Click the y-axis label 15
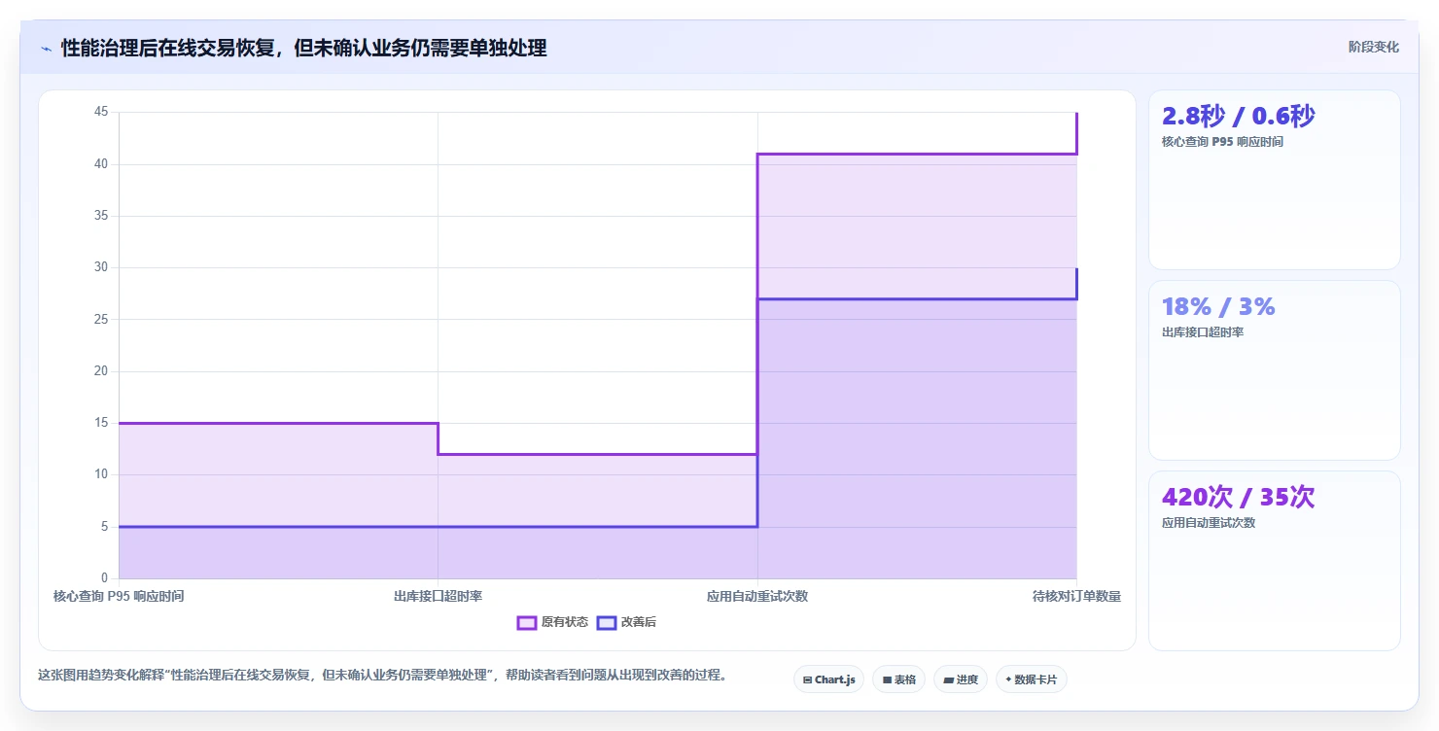Viewport: 1439px width, 731px height. [101, 423]
